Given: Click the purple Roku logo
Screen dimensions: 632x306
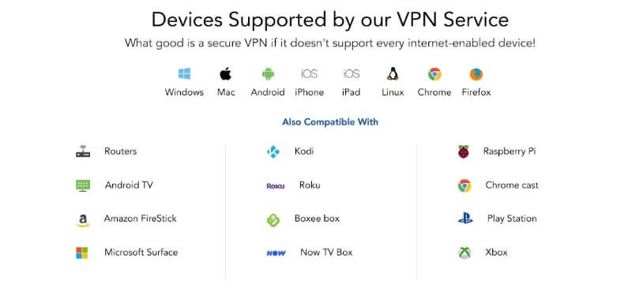Looking at the screenshot, I should tap(276, 186).
